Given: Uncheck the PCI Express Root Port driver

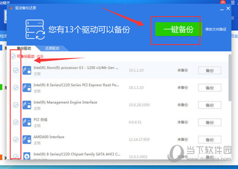Looking at the screenshot, I should coord(16,88).
